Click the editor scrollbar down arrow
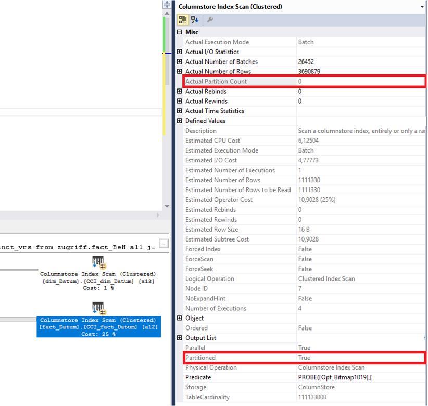428x406 pixels. (x=167, y=206)
